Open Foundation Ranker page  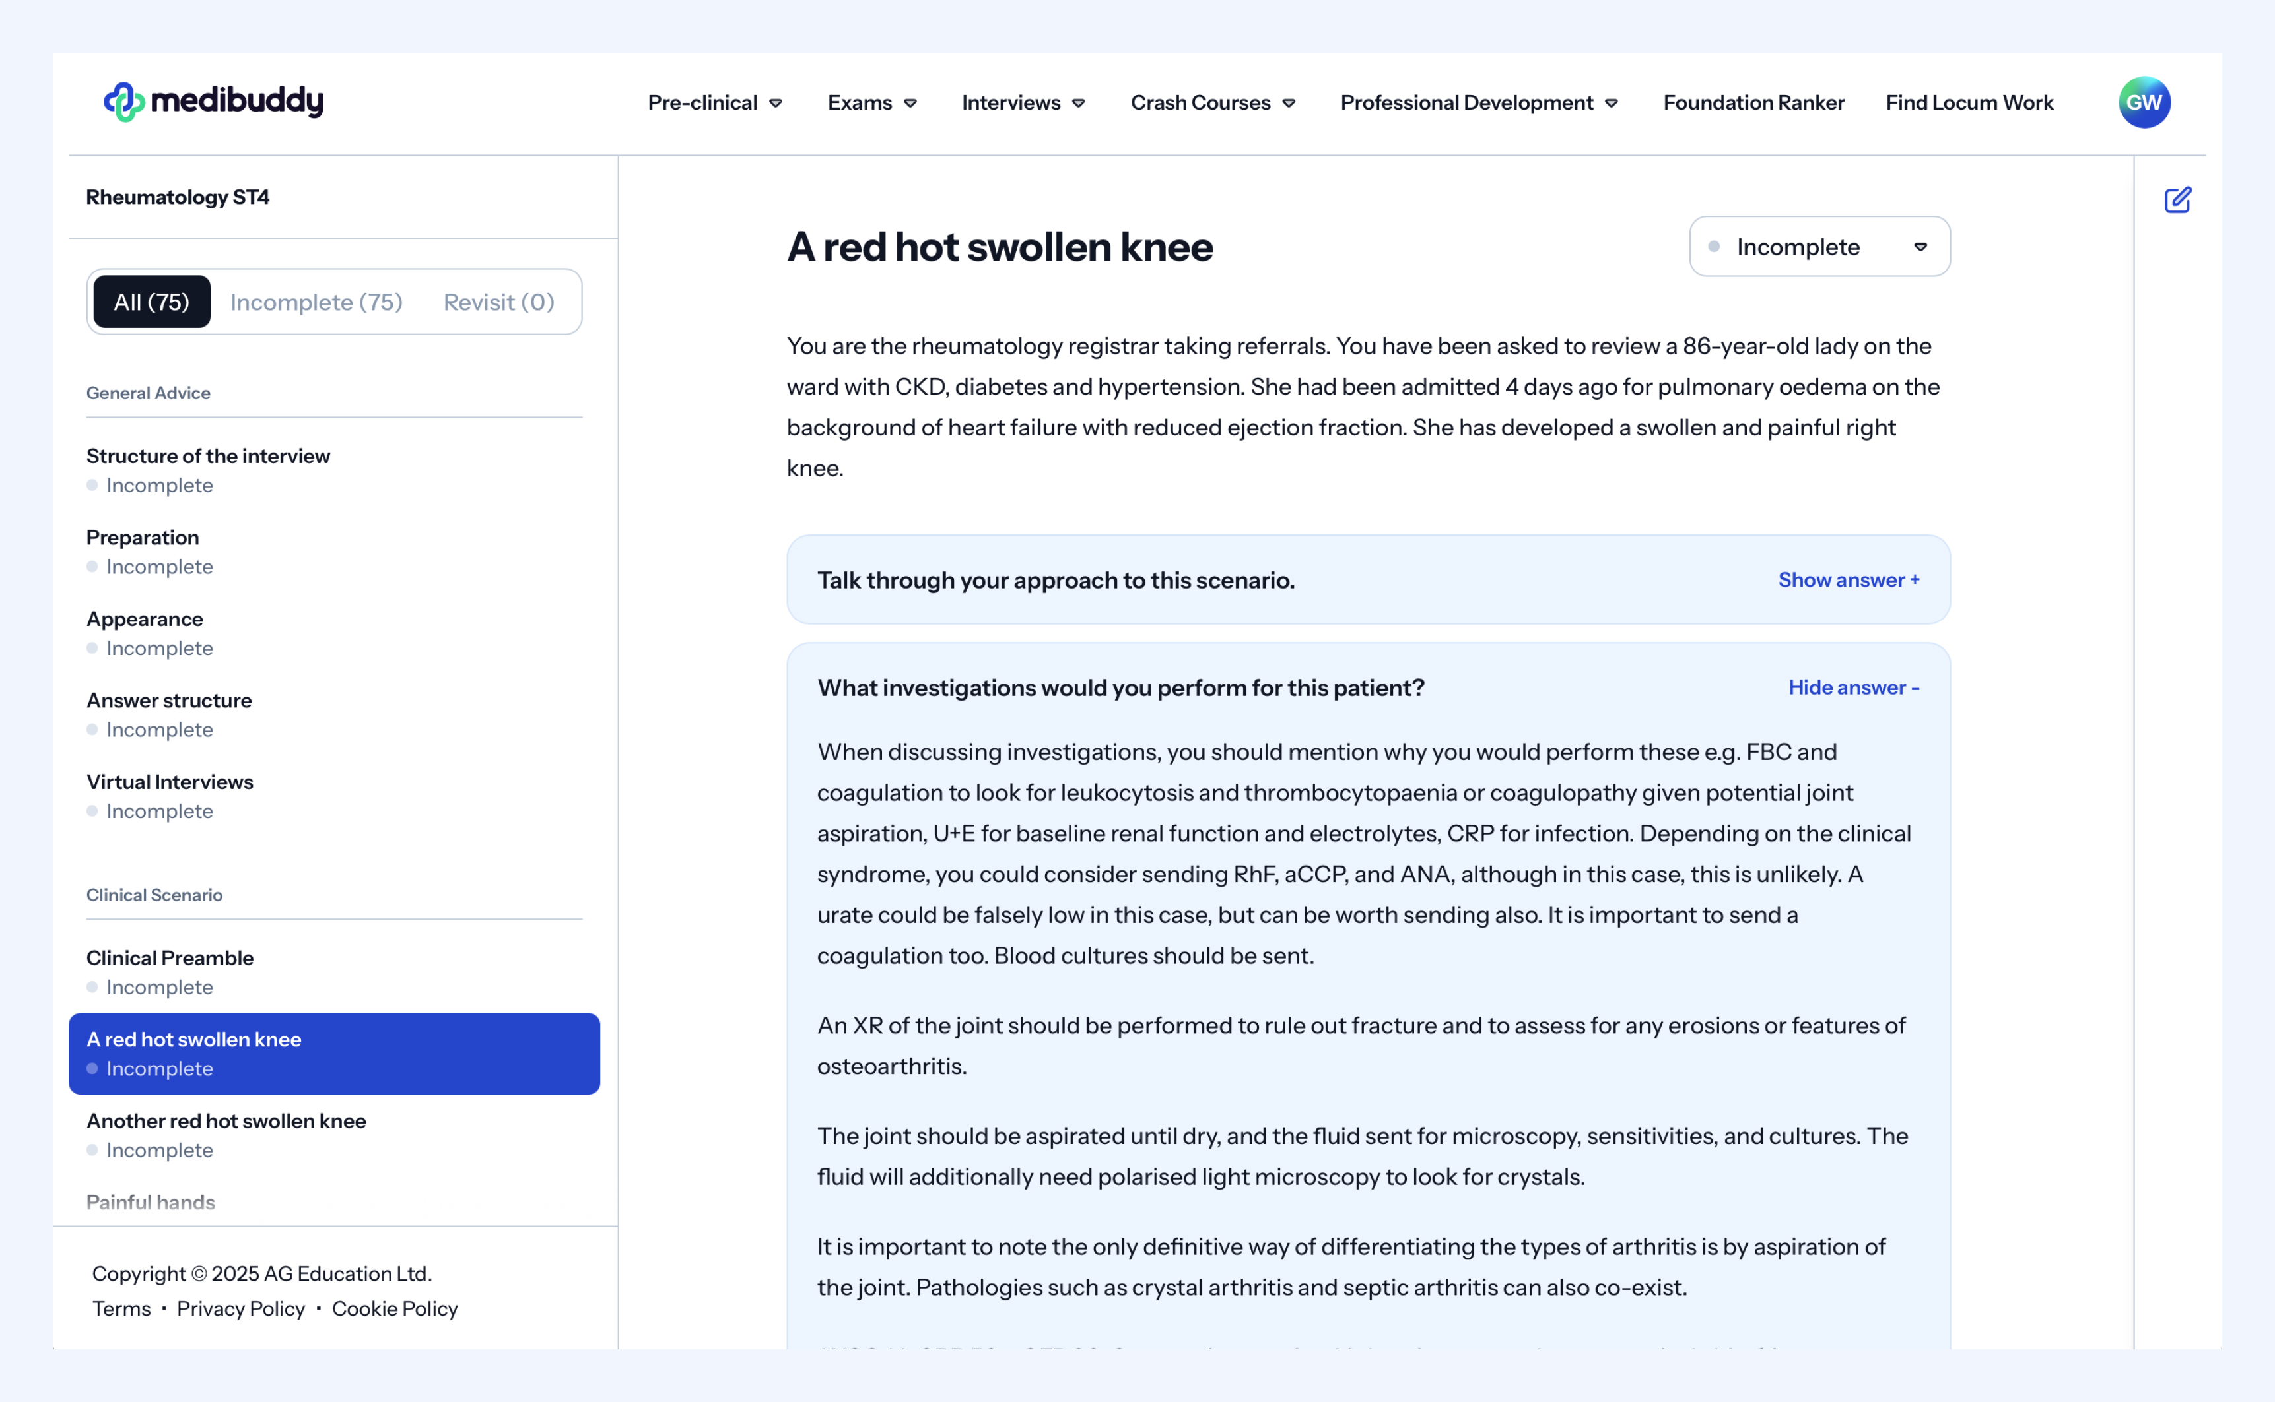click(1753, 103)
